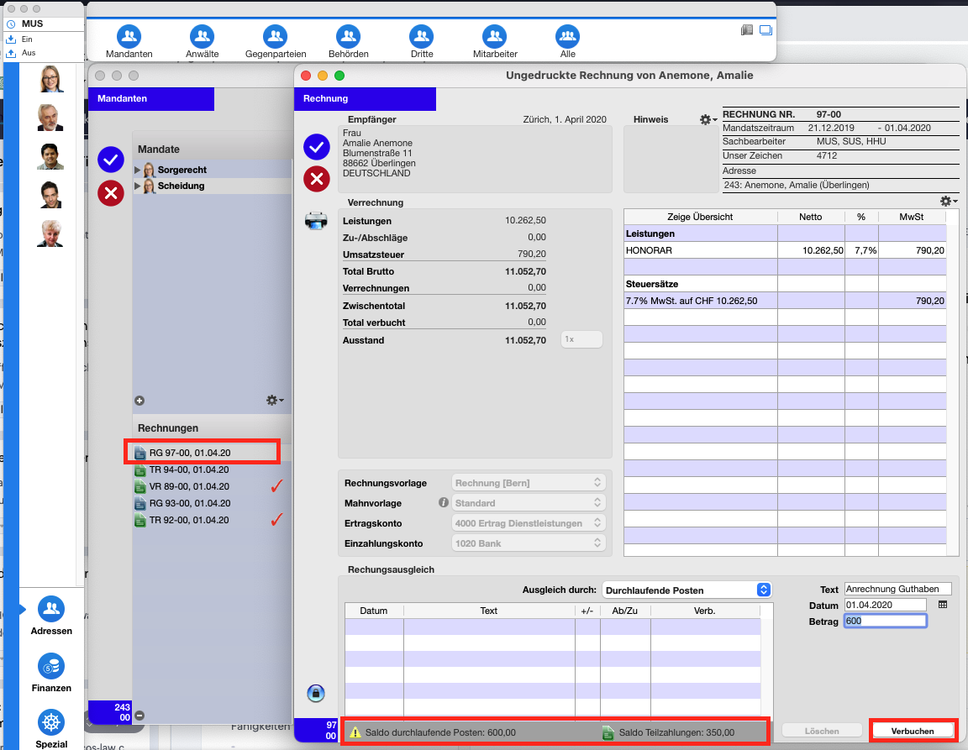Click the Verbuchen button
Image resolution: width=968 pixels, height=750 pixels.
pos(913,731)
